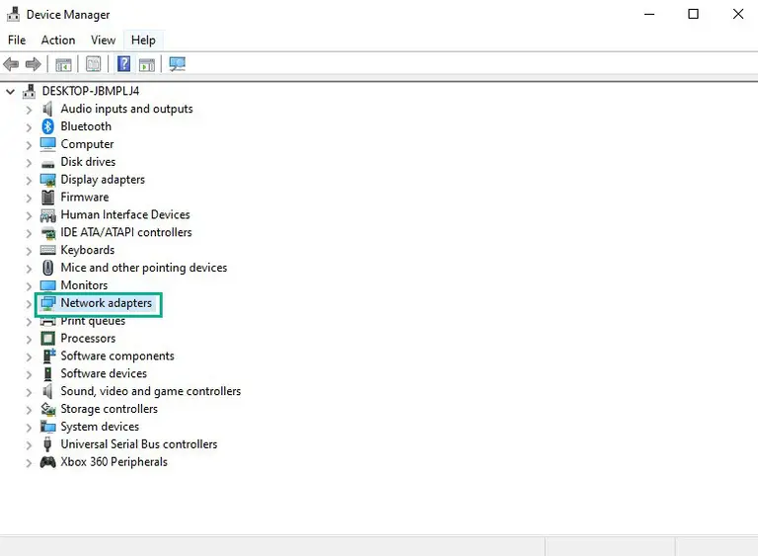Image resolution: width=758 pixels, height=556 pixels.
Task: Click the Bluetooth icon
Action: click(47, 126)
